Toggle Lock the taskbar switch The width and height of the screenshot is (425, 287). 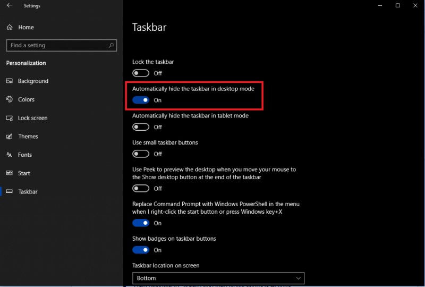click(141, 73)
